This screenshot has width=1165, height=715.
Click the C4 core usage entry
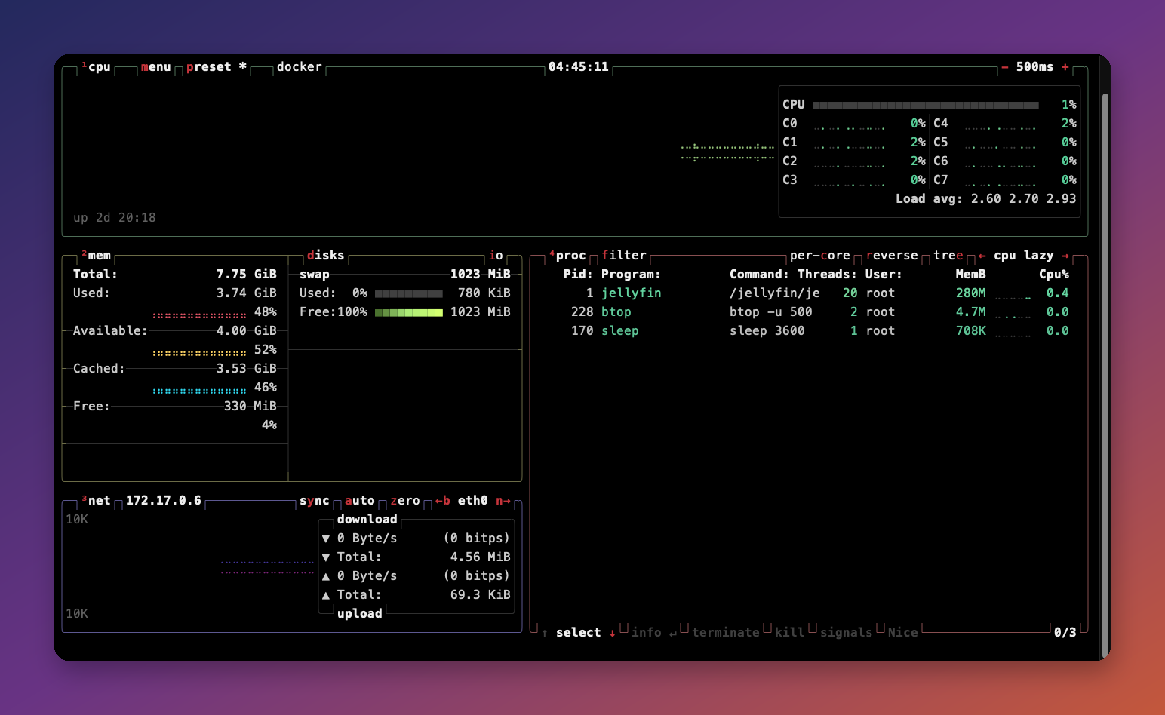point(1005,124)
